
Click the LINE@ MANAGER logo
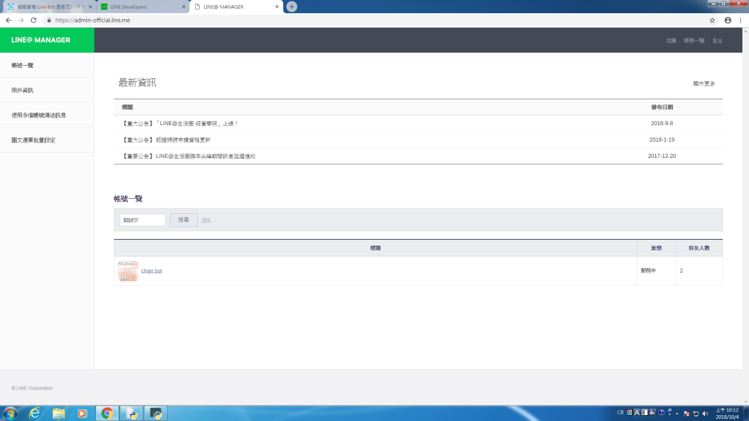click(x=41, y=40)
